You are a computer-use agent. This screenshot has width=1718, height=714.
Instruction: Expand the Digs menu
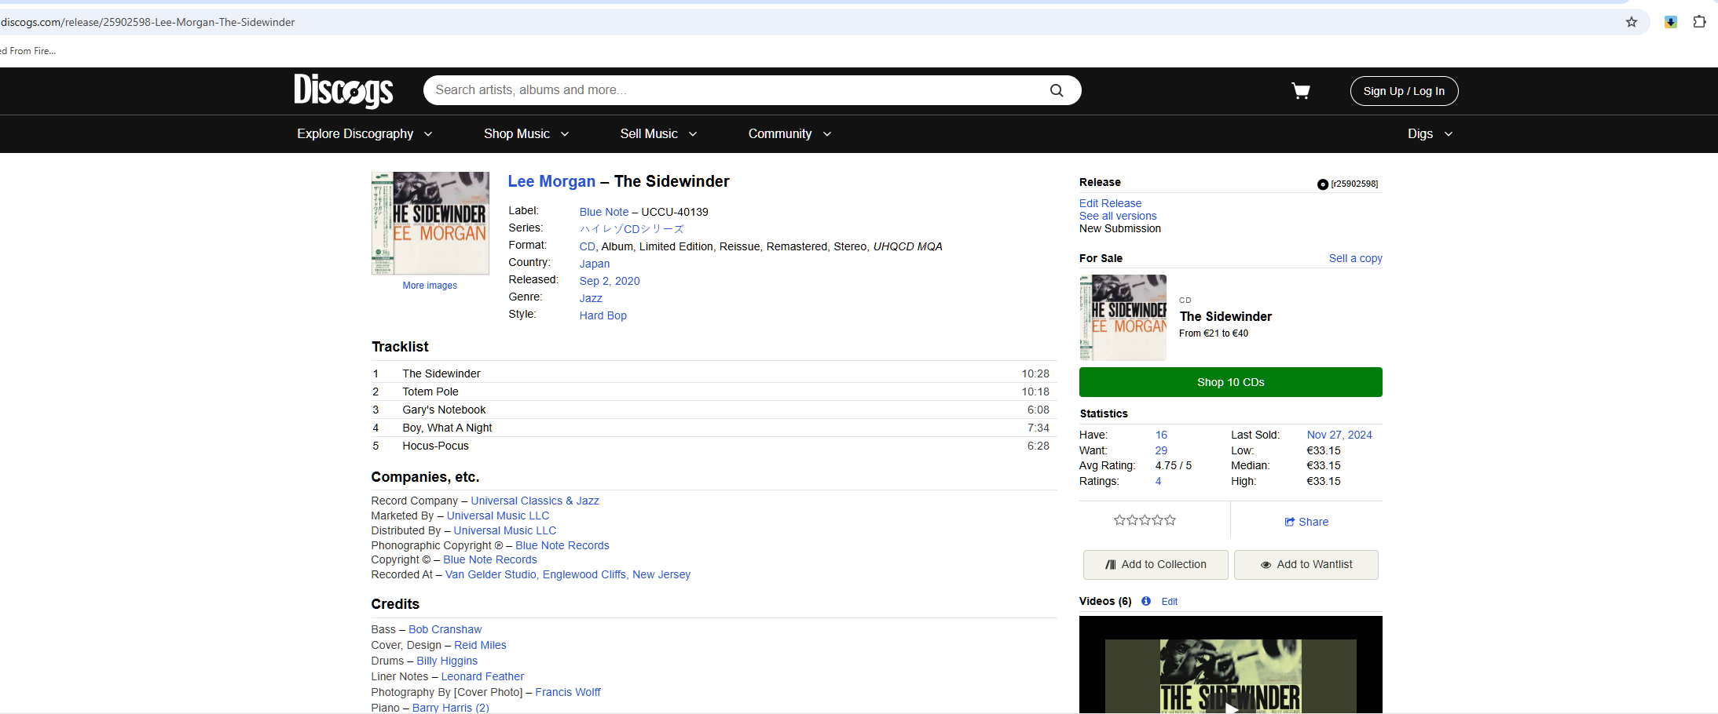click(x=1430, y=134)
